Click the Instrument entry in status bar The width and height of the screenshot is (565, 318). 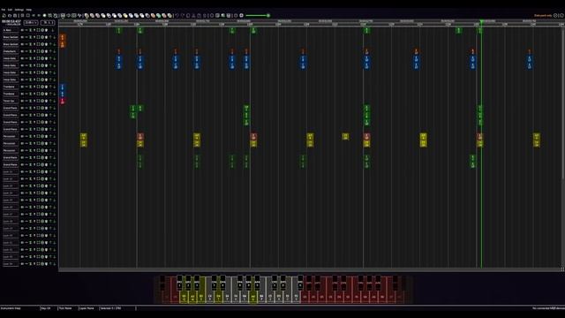coord(11,308)
